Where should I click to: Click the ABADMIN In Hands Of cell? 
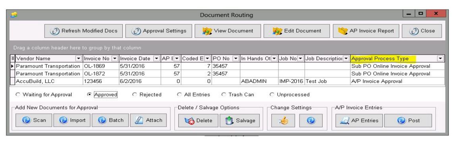259,81
